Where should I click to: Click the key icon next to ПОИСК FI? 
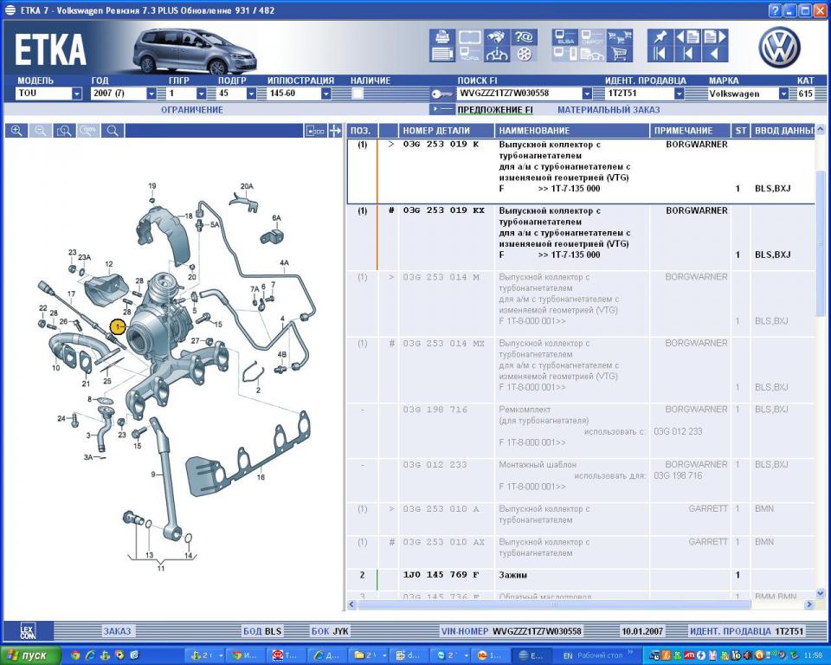click(x=441, y=94)
